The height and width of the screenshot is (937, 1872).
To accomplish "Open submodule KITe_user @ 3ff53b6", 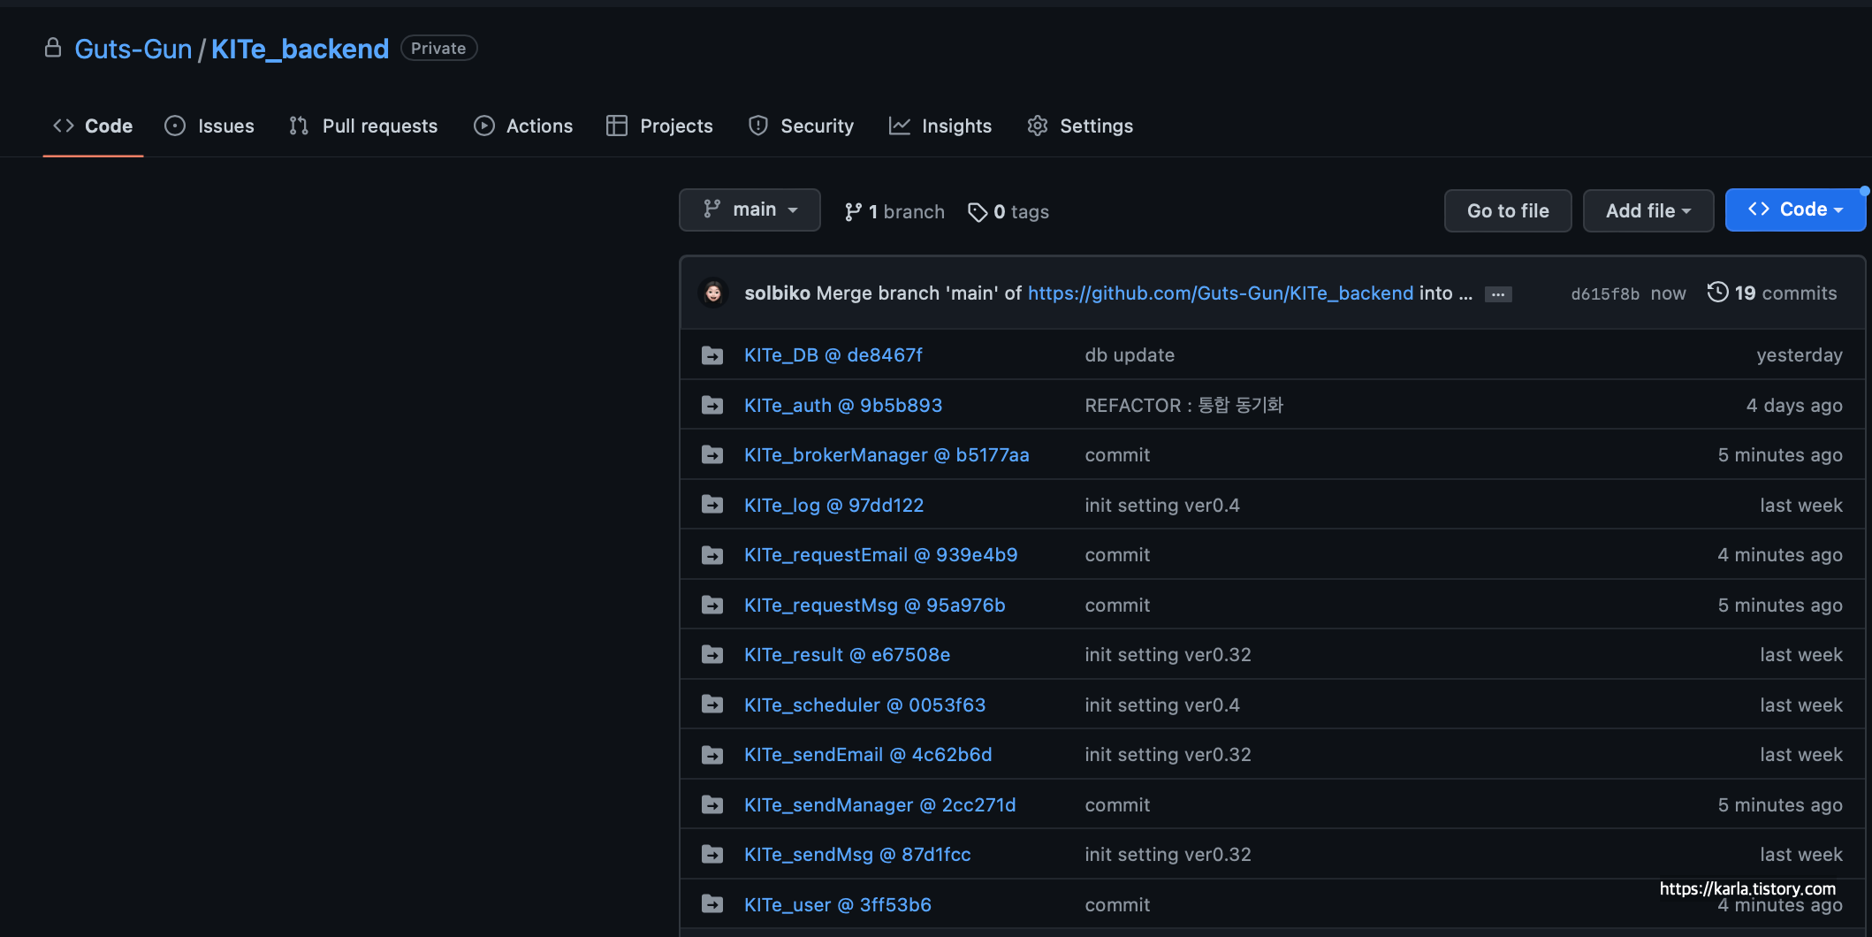I will coord(838,904).
